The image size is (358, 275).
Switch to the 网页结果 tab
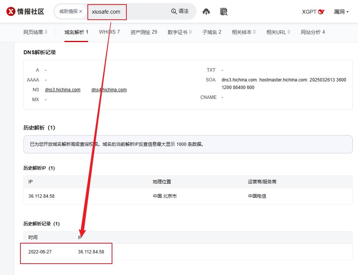[x=36, y=32]
